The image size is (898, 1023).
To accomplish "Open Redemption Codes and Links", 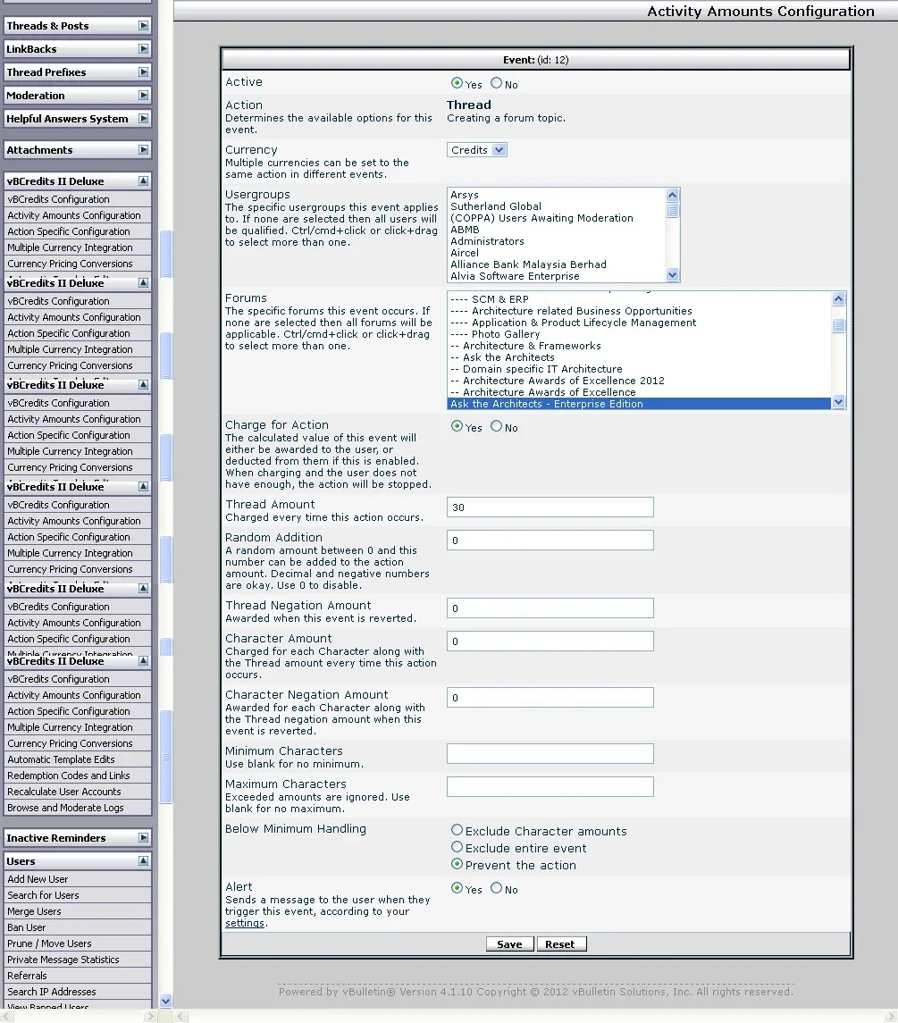I will (x=69, y=776).
